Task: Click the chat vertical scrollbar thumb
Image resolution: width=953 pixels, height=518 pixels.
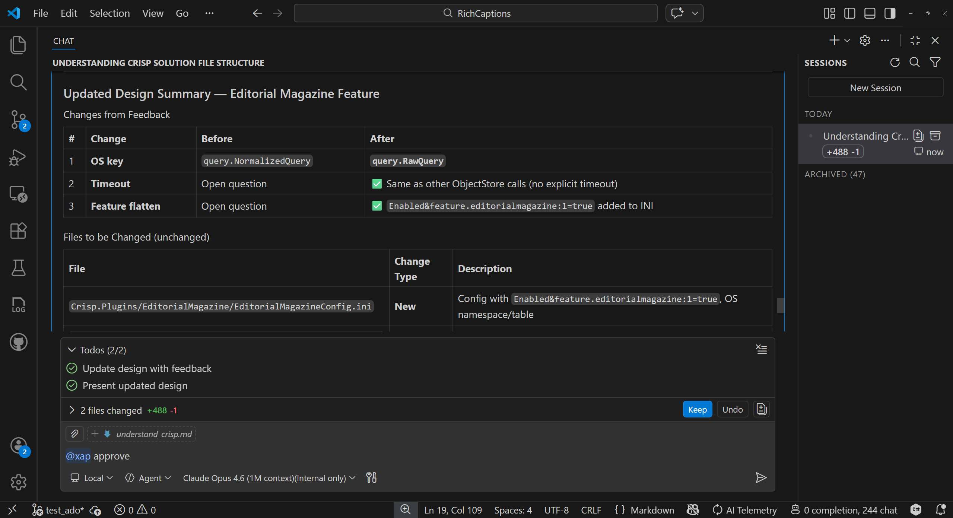Action: (780, 305)
